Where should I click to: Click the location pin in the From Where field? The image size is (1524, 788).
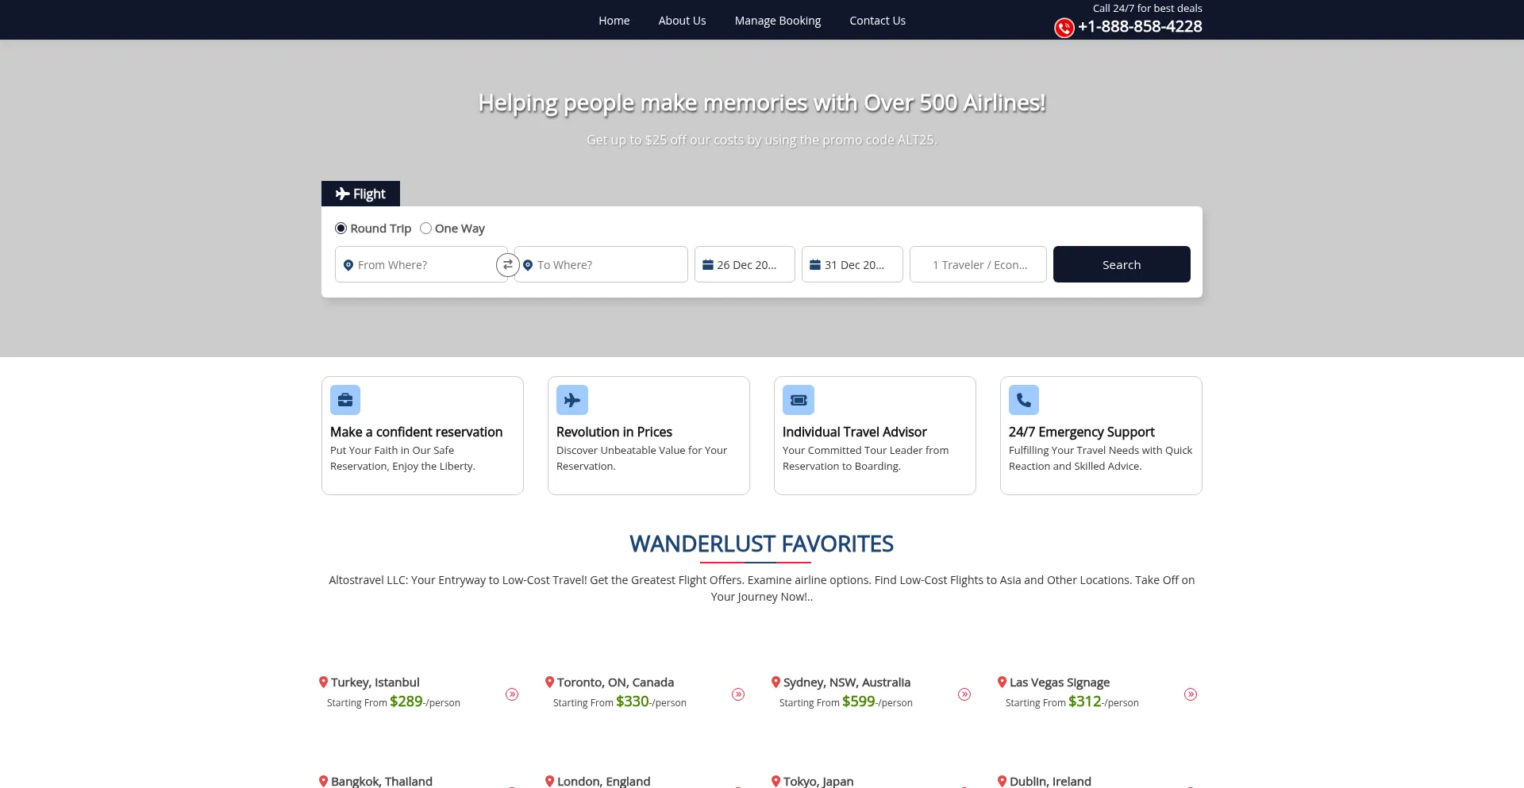349,265
